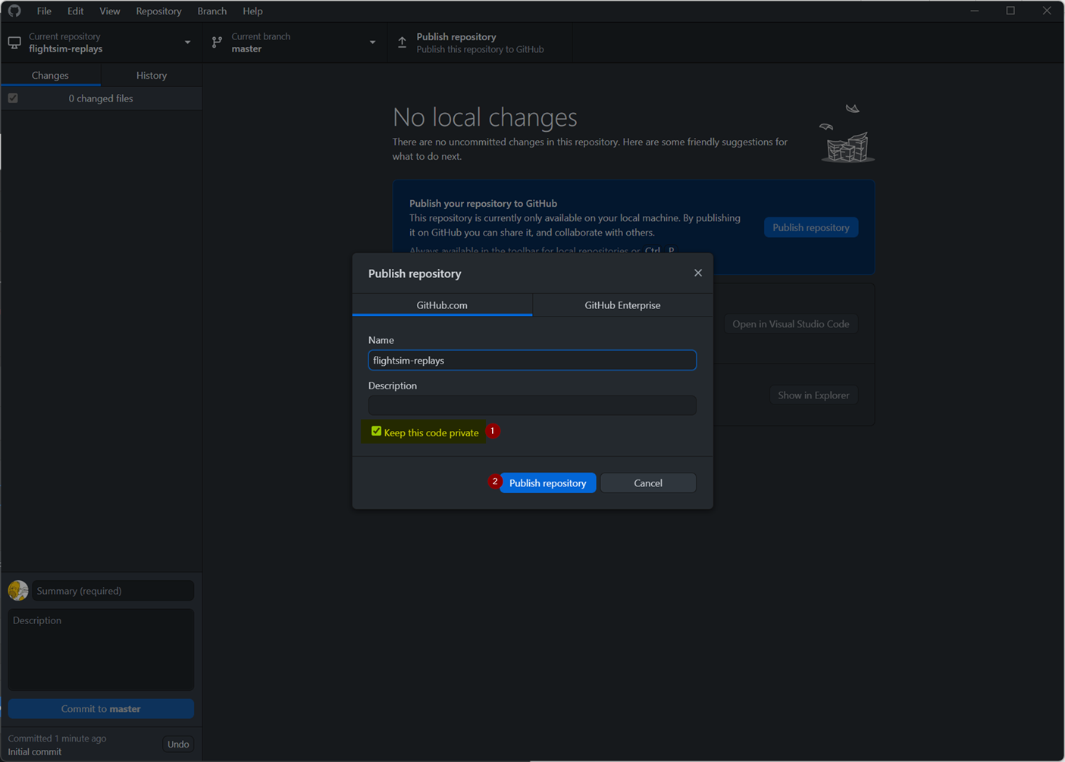Click Open in Visual Studio Code button
Screen dimensions: 1065x762
791,324
